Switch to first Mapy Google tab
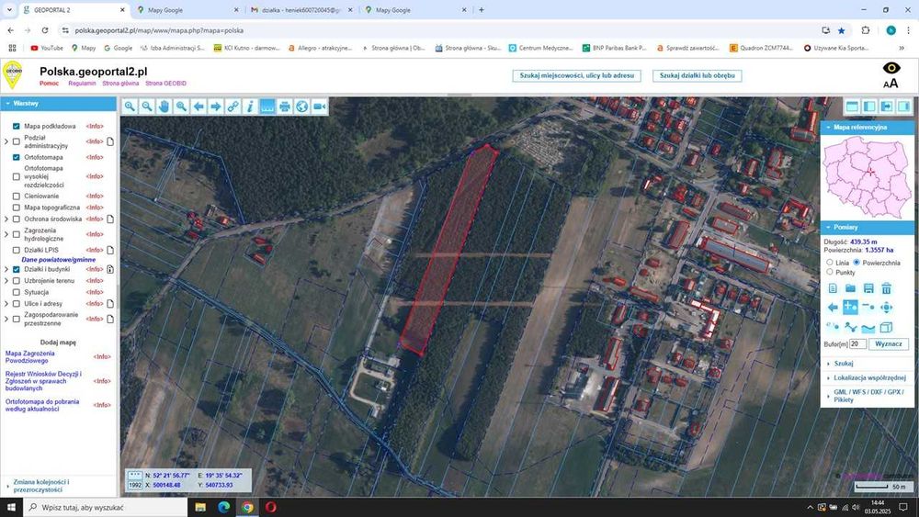 (187, 10)
